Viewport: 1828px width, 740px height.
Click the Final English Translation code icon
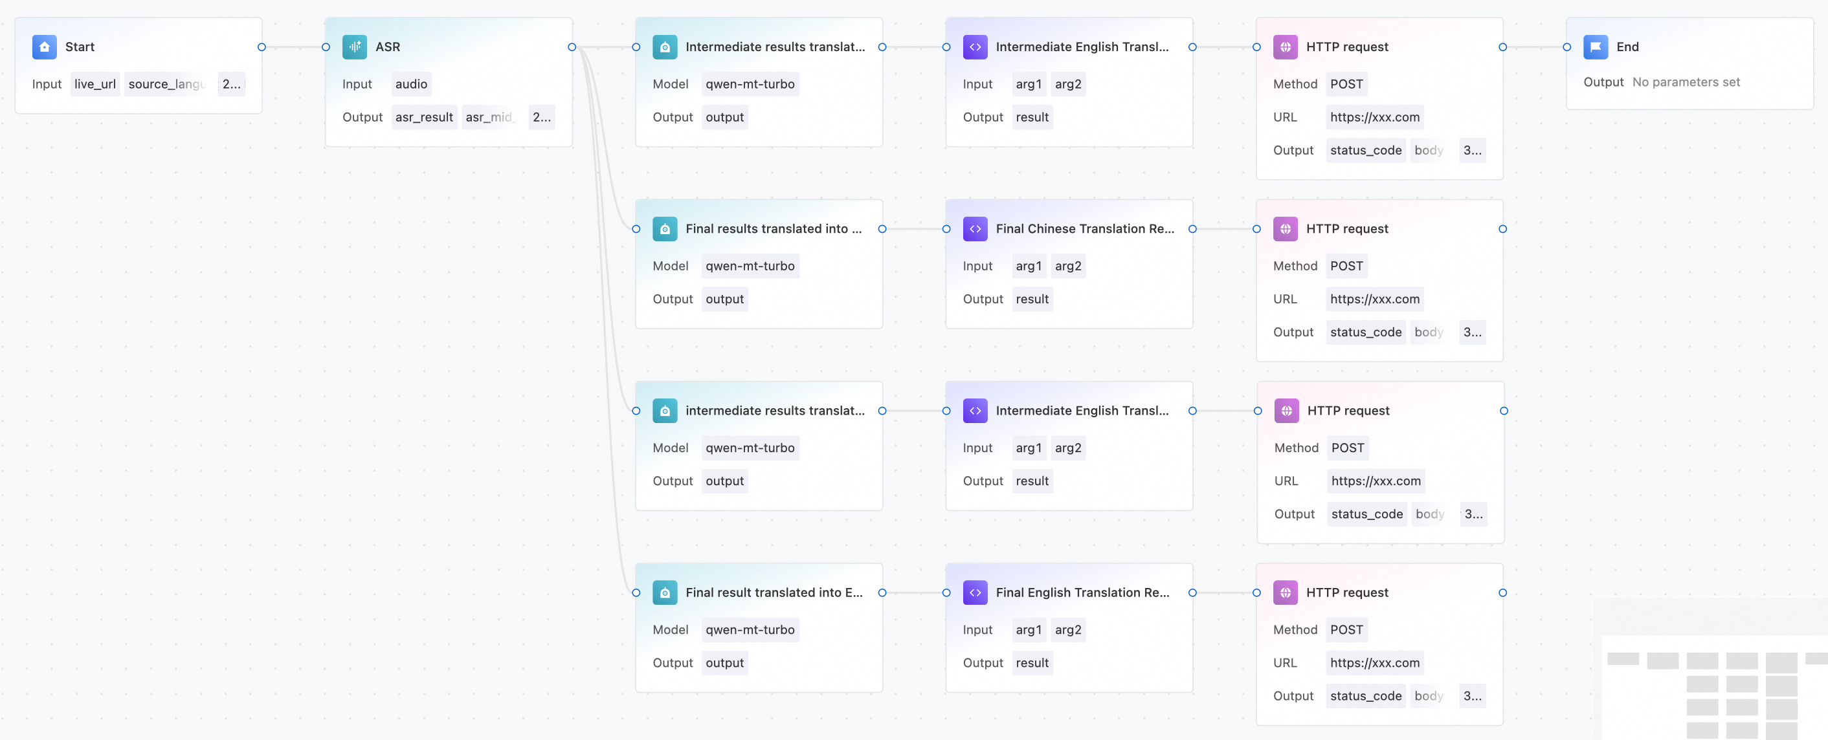pos(975,593)
